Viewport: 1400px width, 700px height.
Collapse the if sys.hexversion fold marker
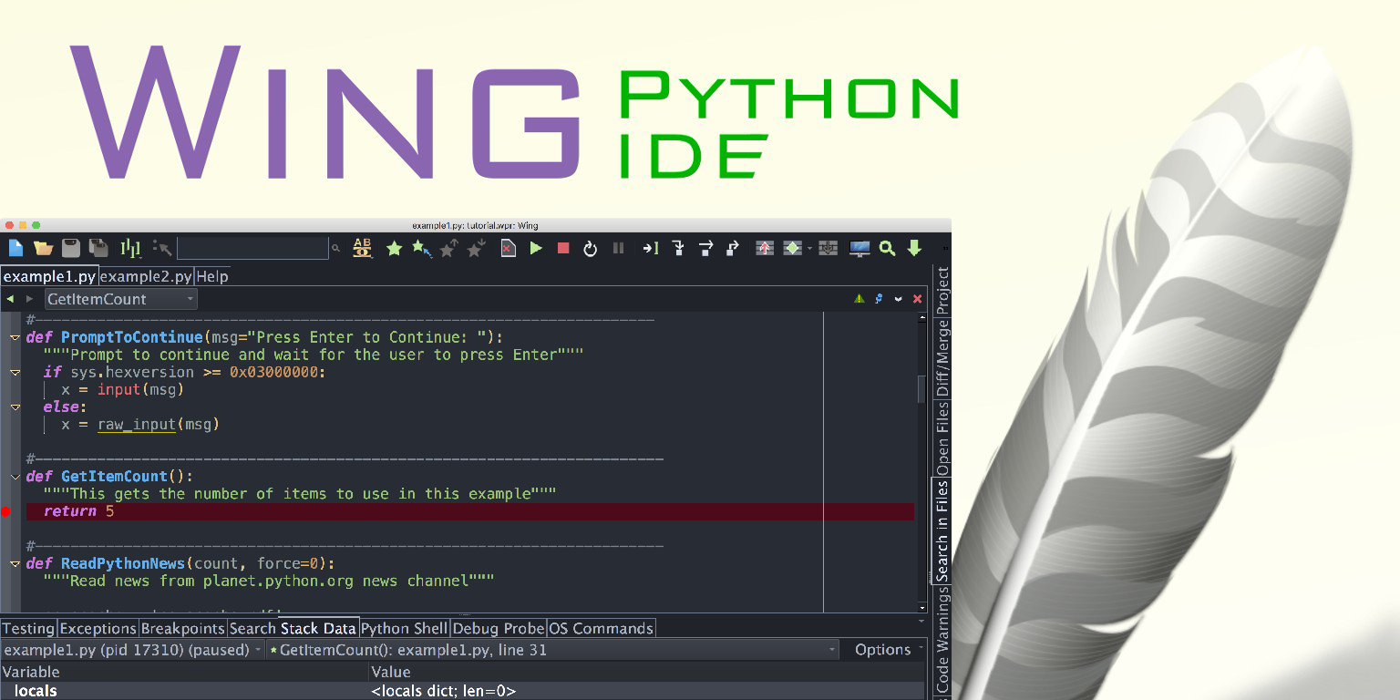(15, 372)
